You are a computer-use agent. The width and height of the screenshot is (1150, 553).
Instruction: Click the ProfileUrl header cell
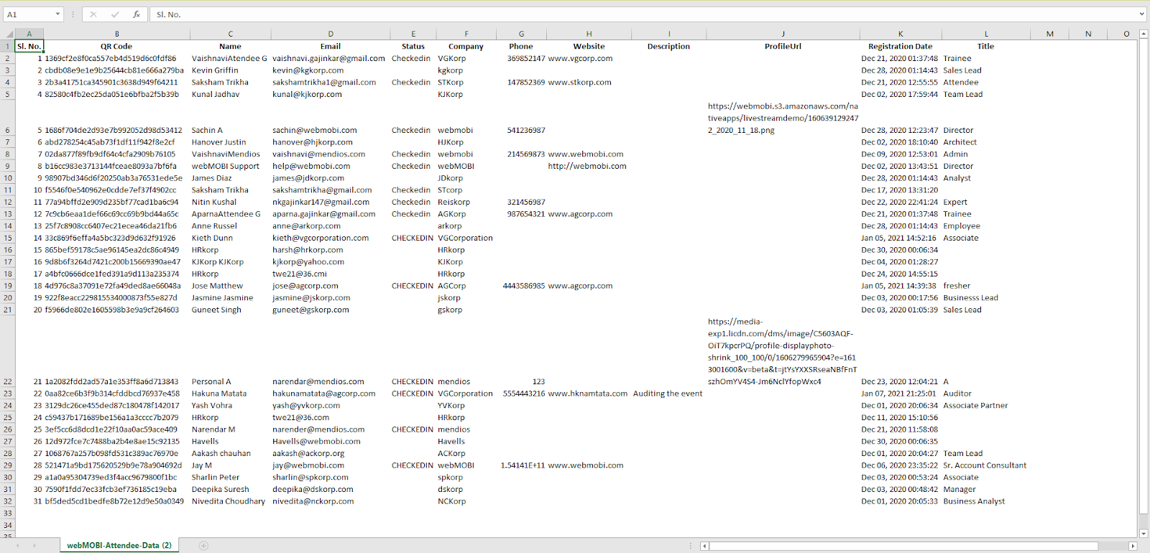(783, 46)
